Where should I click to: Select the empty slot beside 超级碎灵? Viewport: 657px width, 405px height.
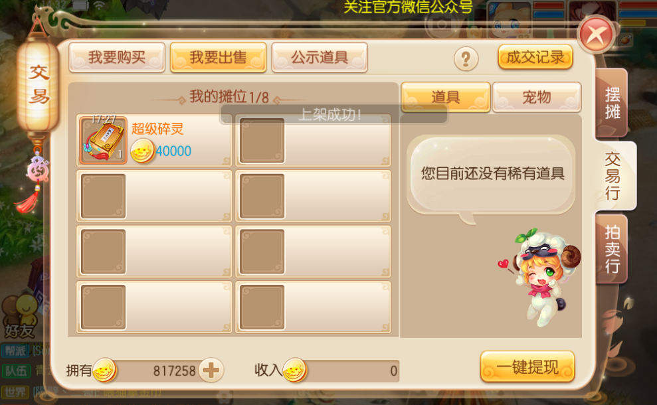point(313,140)
